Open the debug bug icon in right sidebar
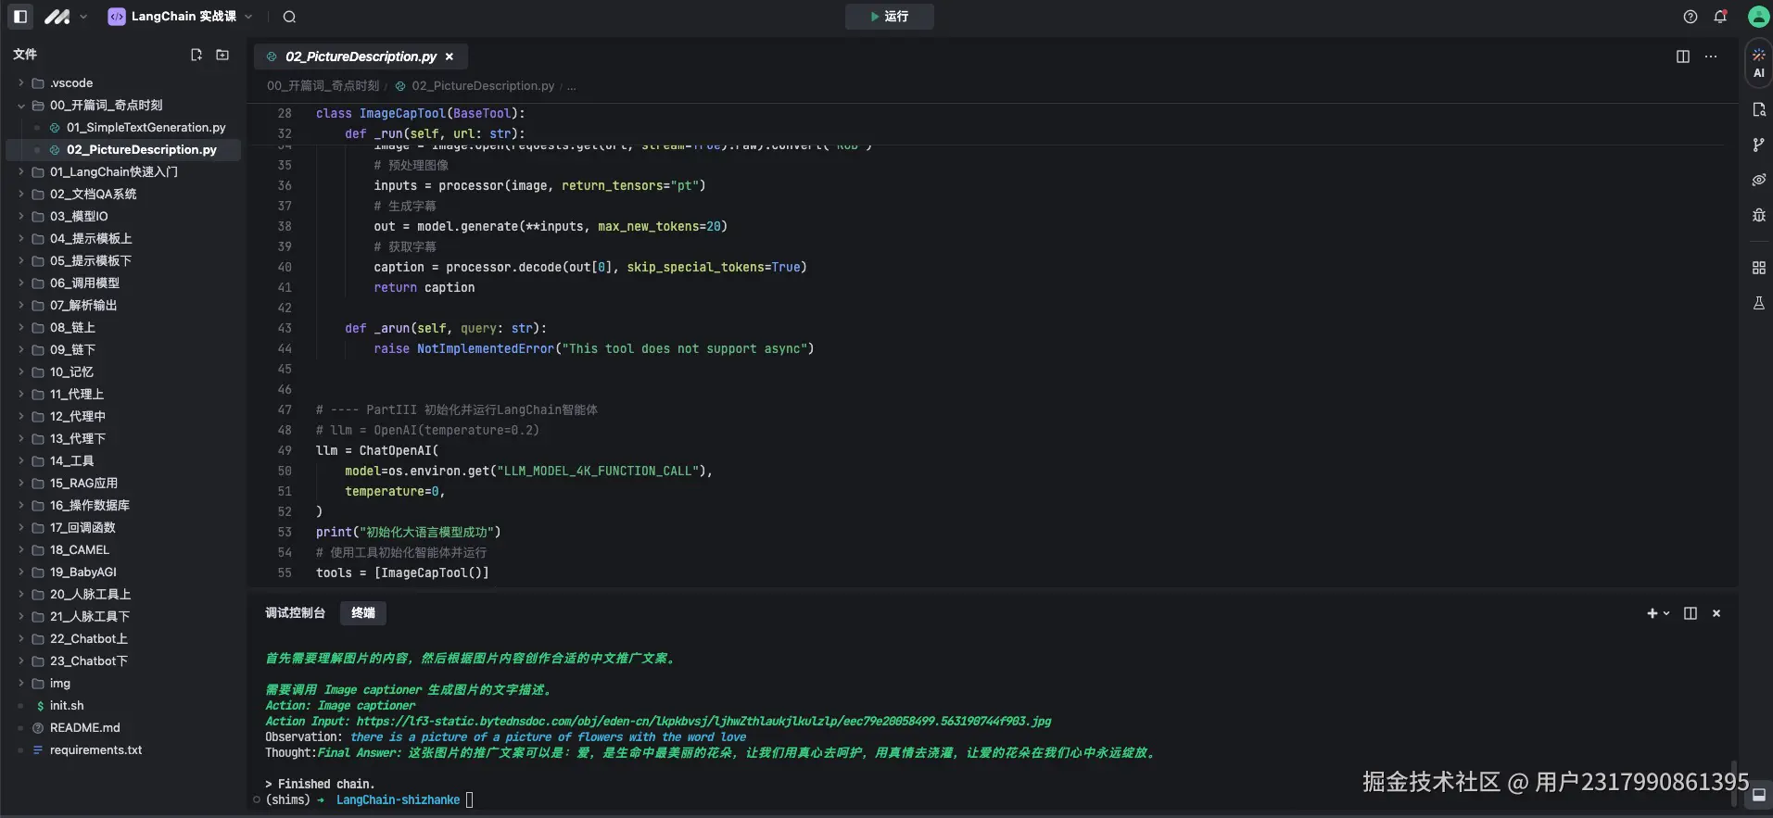Image resolution: width=1773 pixels, height=818 pixels. [x=1758, y=215]
